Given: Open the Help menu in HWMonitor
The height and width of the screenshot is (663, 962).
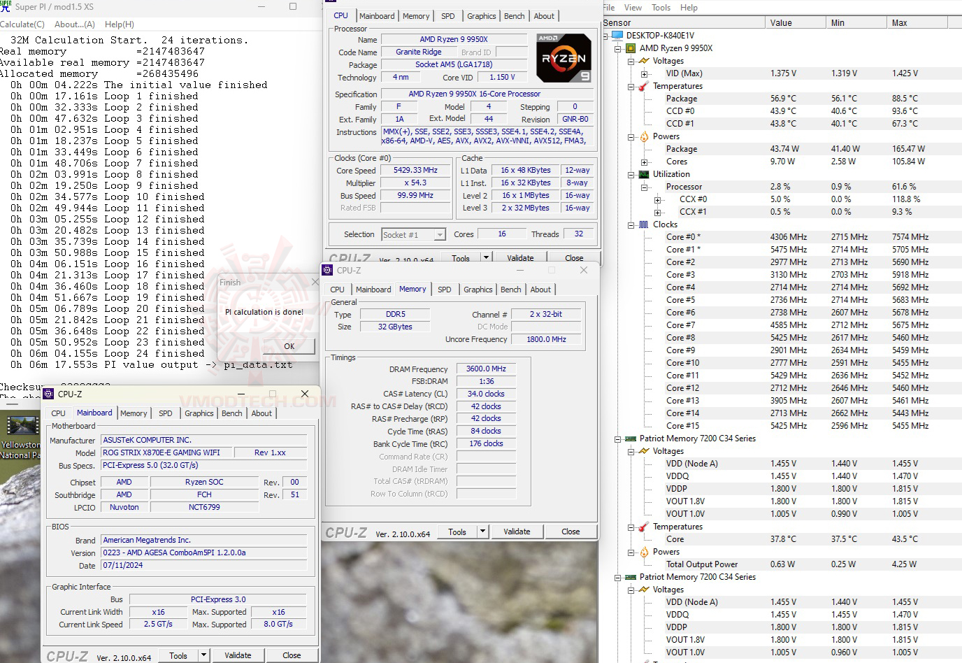Looking at the screenshot, I should (x=689, y=8).
